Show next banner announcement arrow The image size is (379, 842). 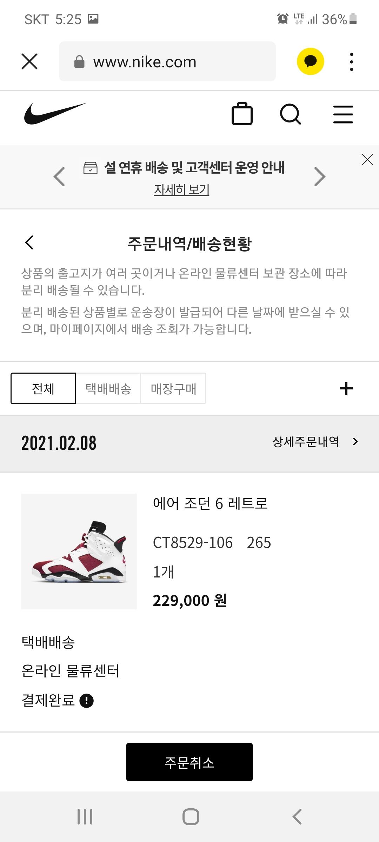[x=320, y=176]
